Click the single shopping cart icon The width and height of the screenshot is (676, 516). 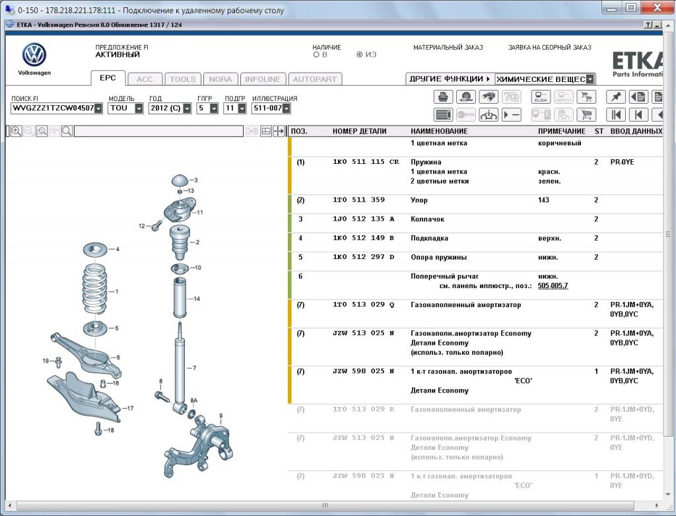pyautogui.click(x=586, y=115)
